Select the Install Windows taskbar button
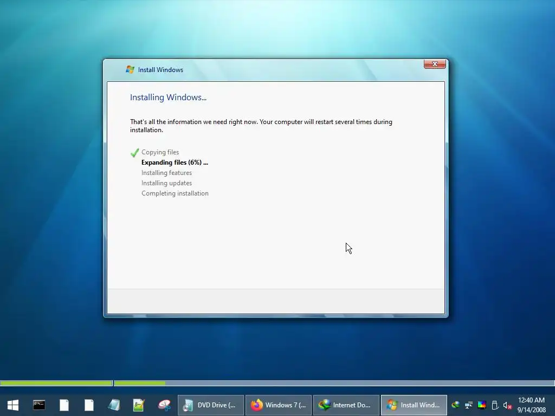The width and height of the screenshot is (555, 416). pos(414,405)
